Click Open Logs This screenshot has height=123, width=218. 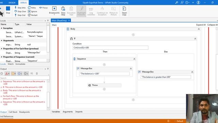pos(124,11)
